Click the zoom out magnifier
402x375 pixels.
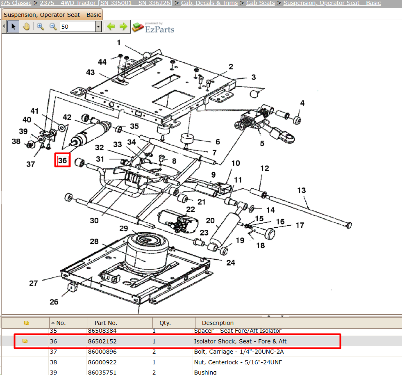[53, 26]
